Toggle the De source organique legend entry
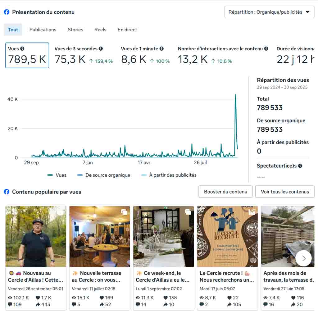This screenshot has width=318, height=318. 104,175
